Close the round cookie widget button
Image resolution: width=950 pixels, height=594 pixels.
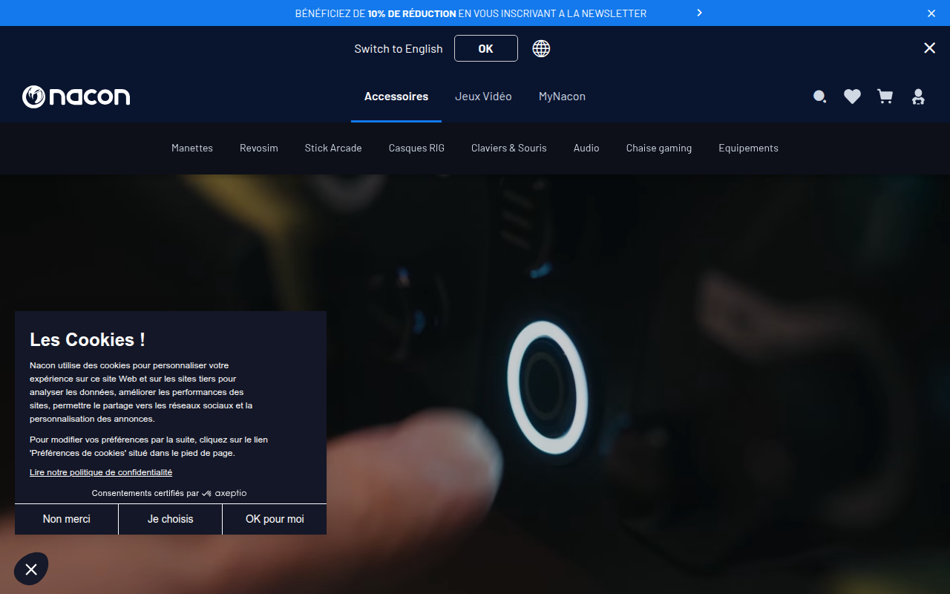coord(31,569)
